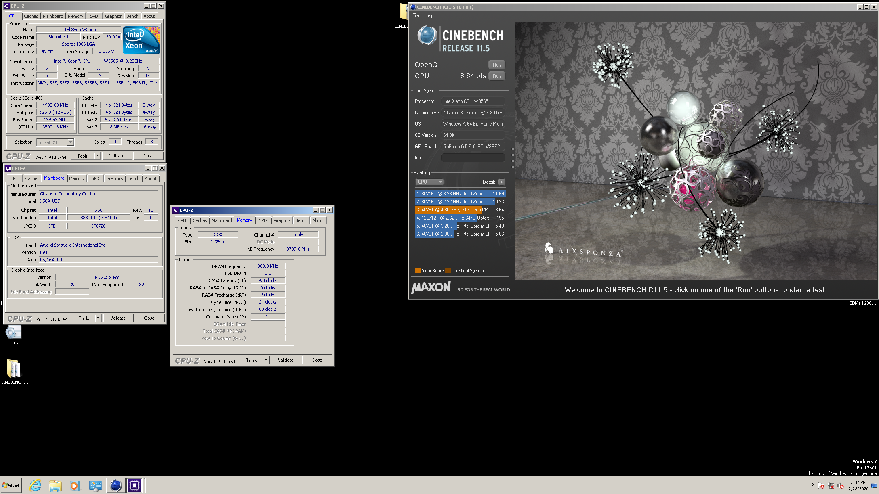Open the File menu in Cinebench
Image resolution: width=879 pixels, height=494 pixels.
click(416, 15)
